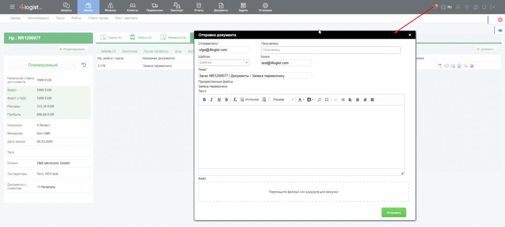505x227 pixels.
Task: Open the hamburger menu beside the 4logist logo
Action: pos(12,7)
